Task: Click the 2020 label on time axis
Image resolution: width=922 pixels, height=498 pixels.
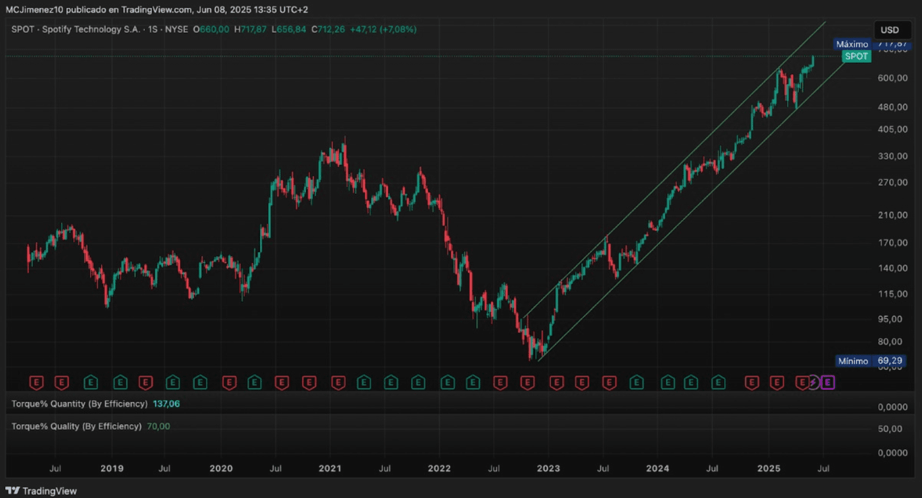Action: (x=221, y=469)
